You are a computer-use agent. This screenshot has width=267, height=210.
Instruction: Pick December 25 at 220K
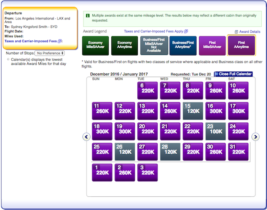click(102, 152)
